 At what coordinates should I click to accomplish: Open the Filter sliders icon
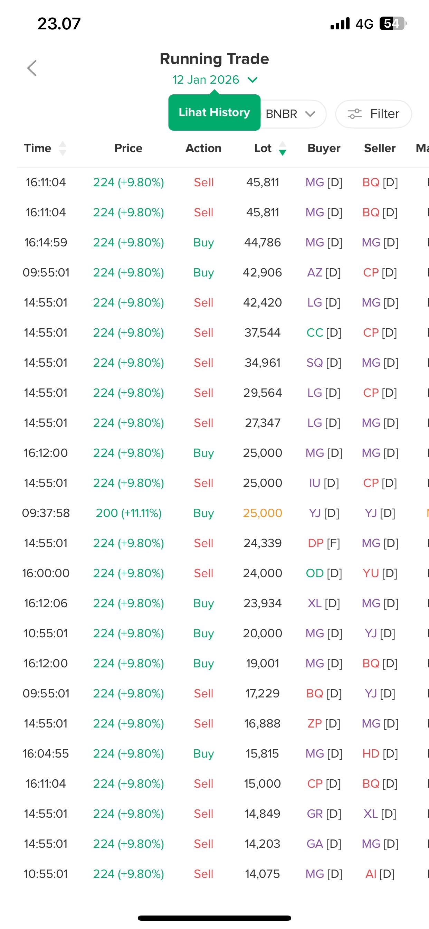pos(354,114)
